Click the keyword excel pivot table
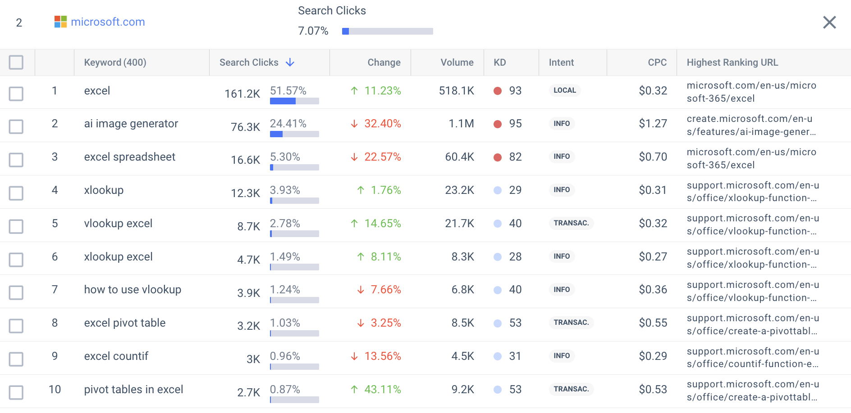The width and height of the screenshot is (851, 413). (x=125, y=323)
